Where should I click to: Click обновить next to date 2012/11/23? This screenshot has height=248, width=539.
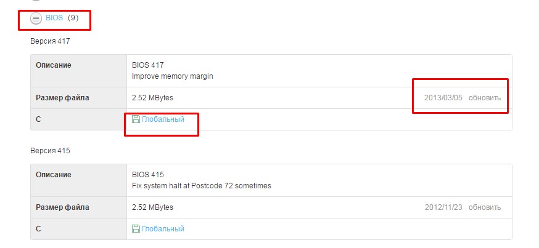(x=484, y=207)
